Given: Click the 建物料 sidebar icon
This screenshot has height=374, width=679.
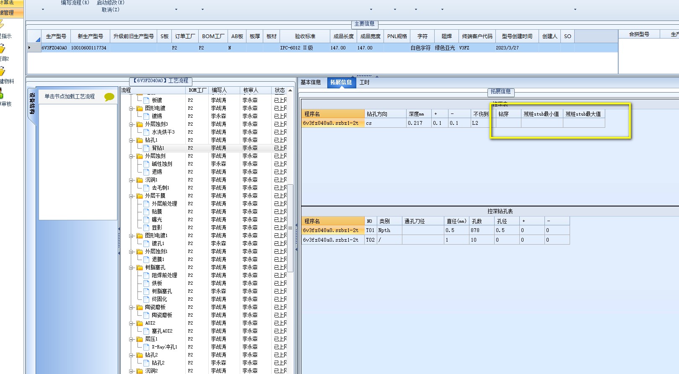Looking at the screenshot, I should [x=2, y=71].
